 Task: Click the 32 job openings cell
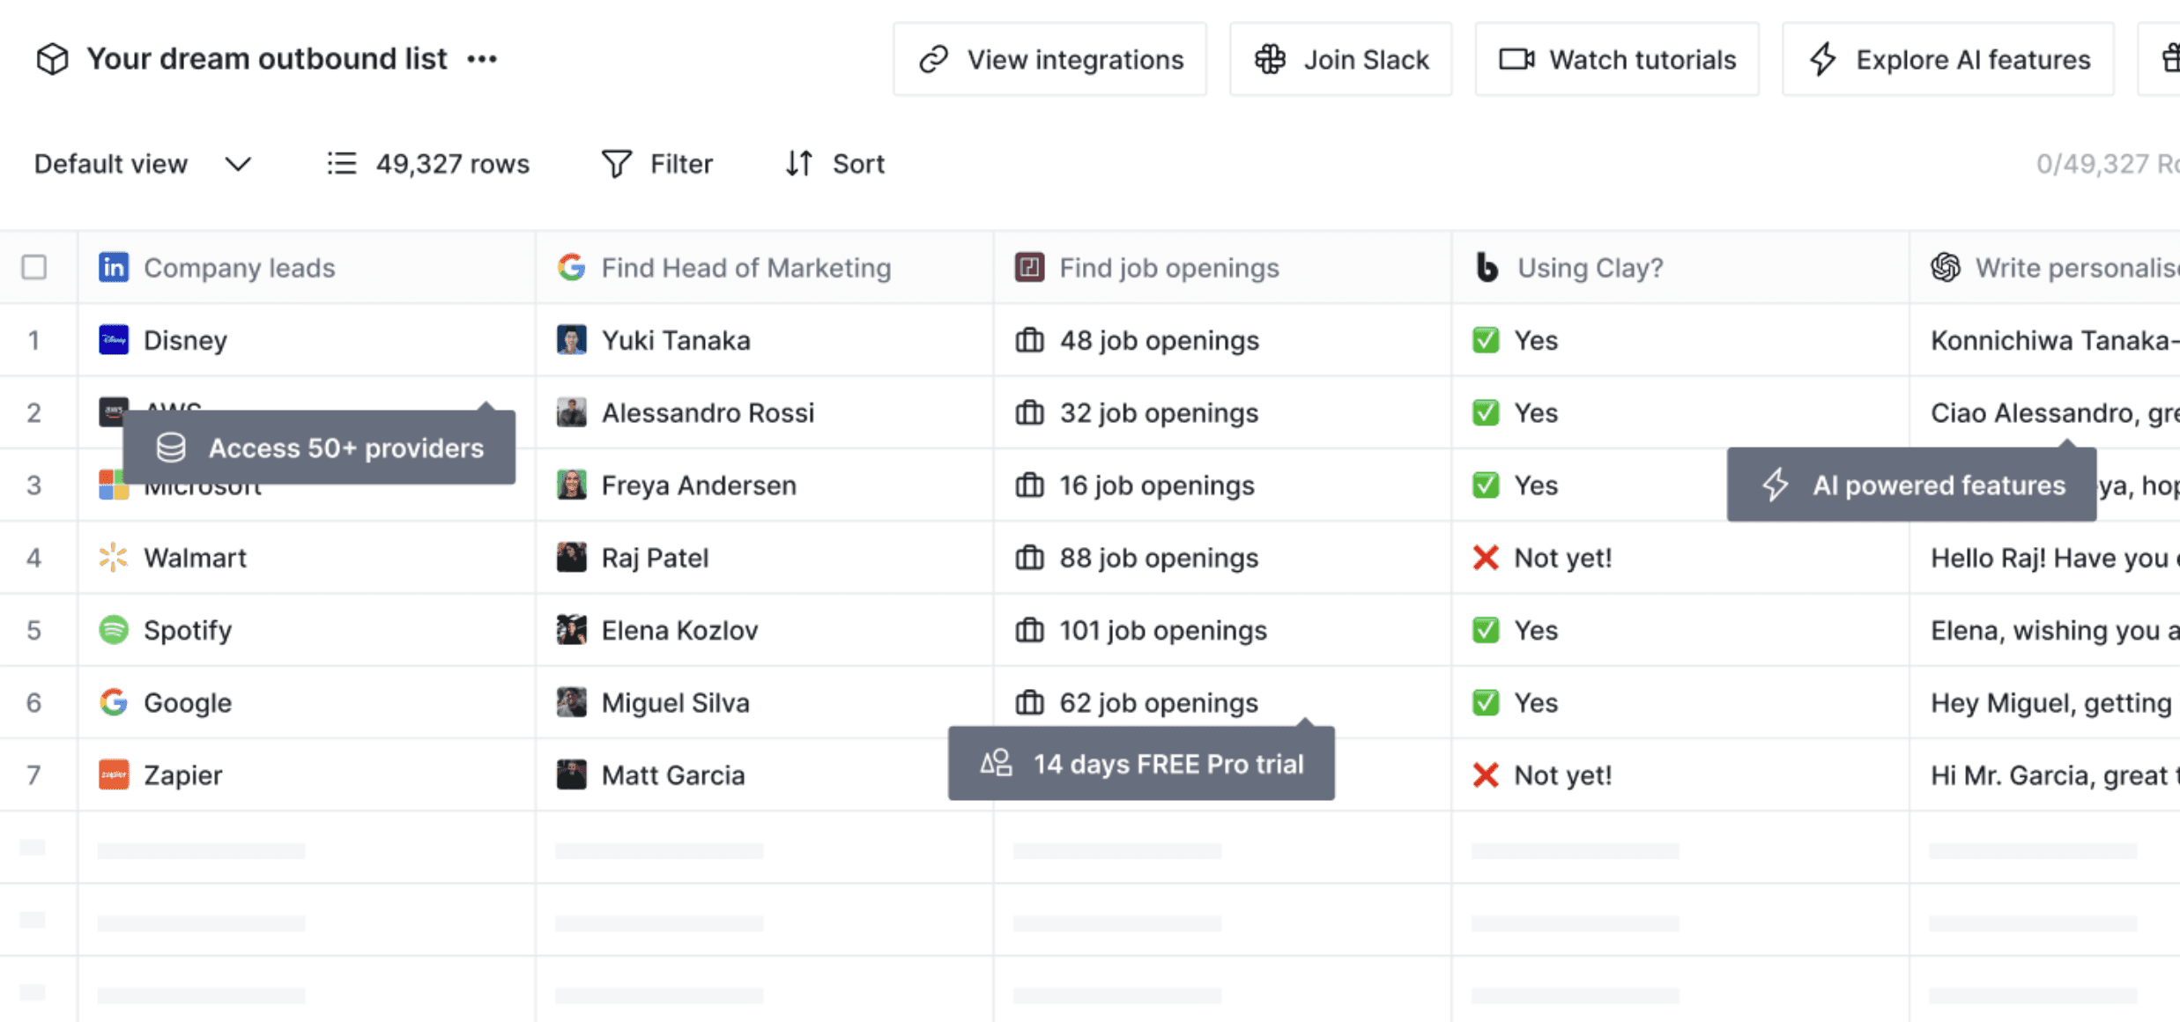tap(1223, 412)
